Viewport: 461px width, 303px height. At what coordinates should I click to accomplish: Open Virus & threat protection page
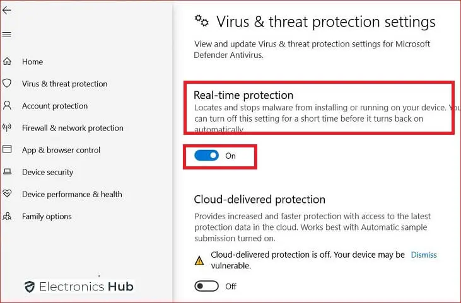pyautogui.click(x=65, y=84)
